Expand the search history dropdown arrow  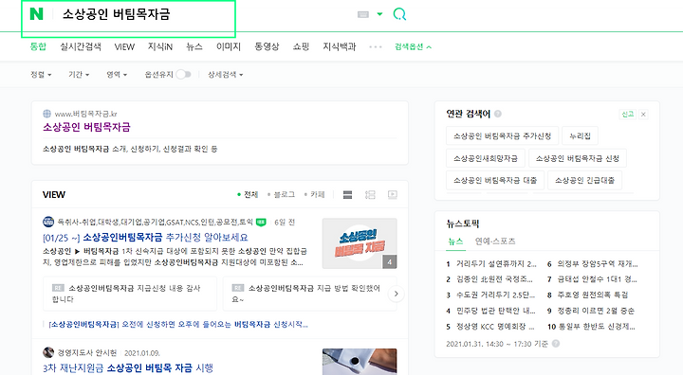click(x=379, y=14)
